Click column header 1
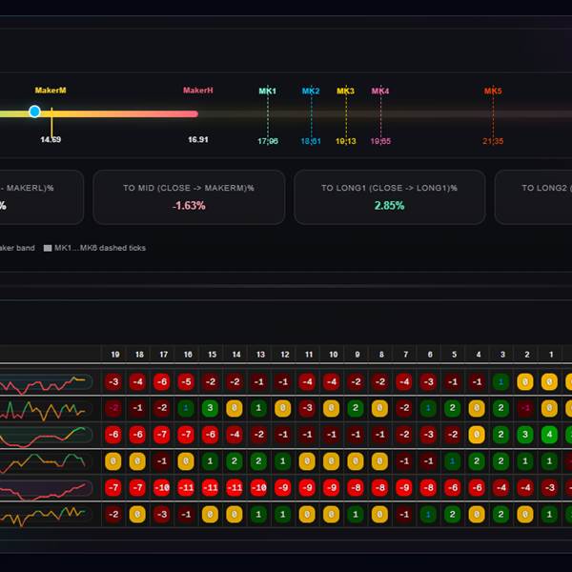 click(x=551, y=355)
